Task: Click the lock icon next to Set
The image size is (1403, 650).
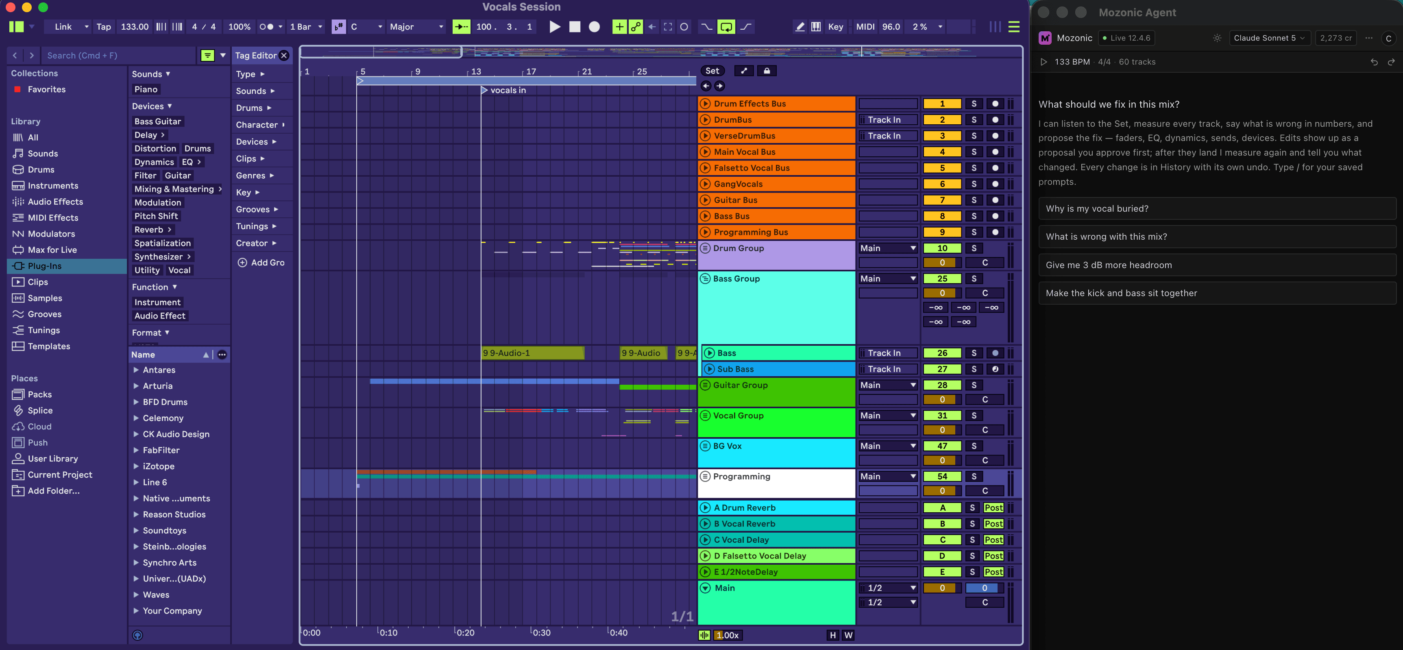Action: pyautogui.click(x=767, y=71)
